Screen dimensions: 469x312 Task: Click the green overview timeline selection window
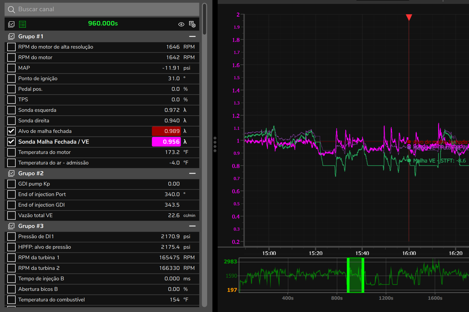tap(355, 275)
